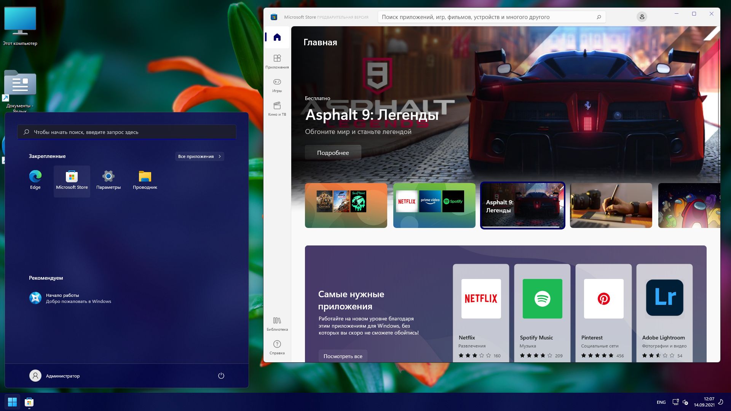Click Посмотреть все button

[343, 356]
